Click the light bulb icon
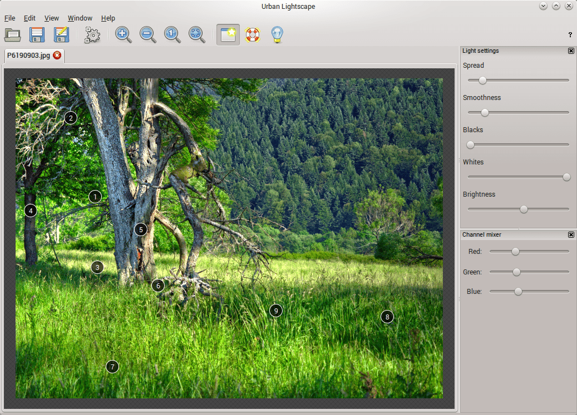Image resolution: width=577 pixels, height=415 pixels. tap(277, 35)
